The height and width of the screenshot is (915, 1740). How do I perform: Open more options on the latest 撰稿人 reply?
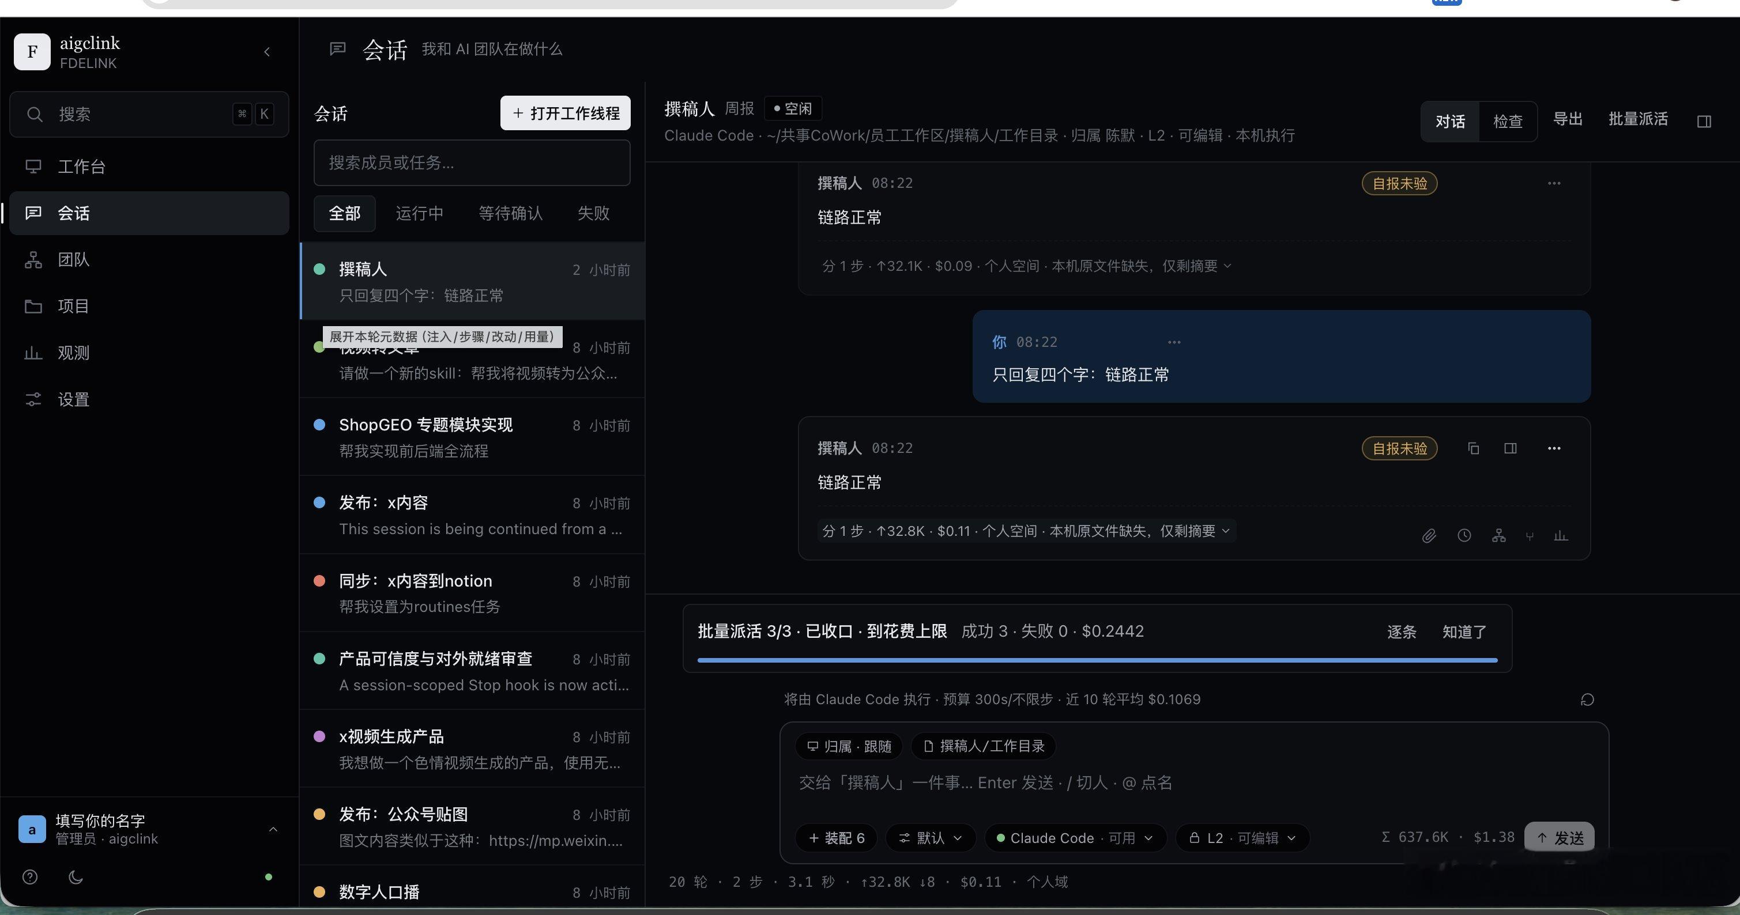(1554, 448)
